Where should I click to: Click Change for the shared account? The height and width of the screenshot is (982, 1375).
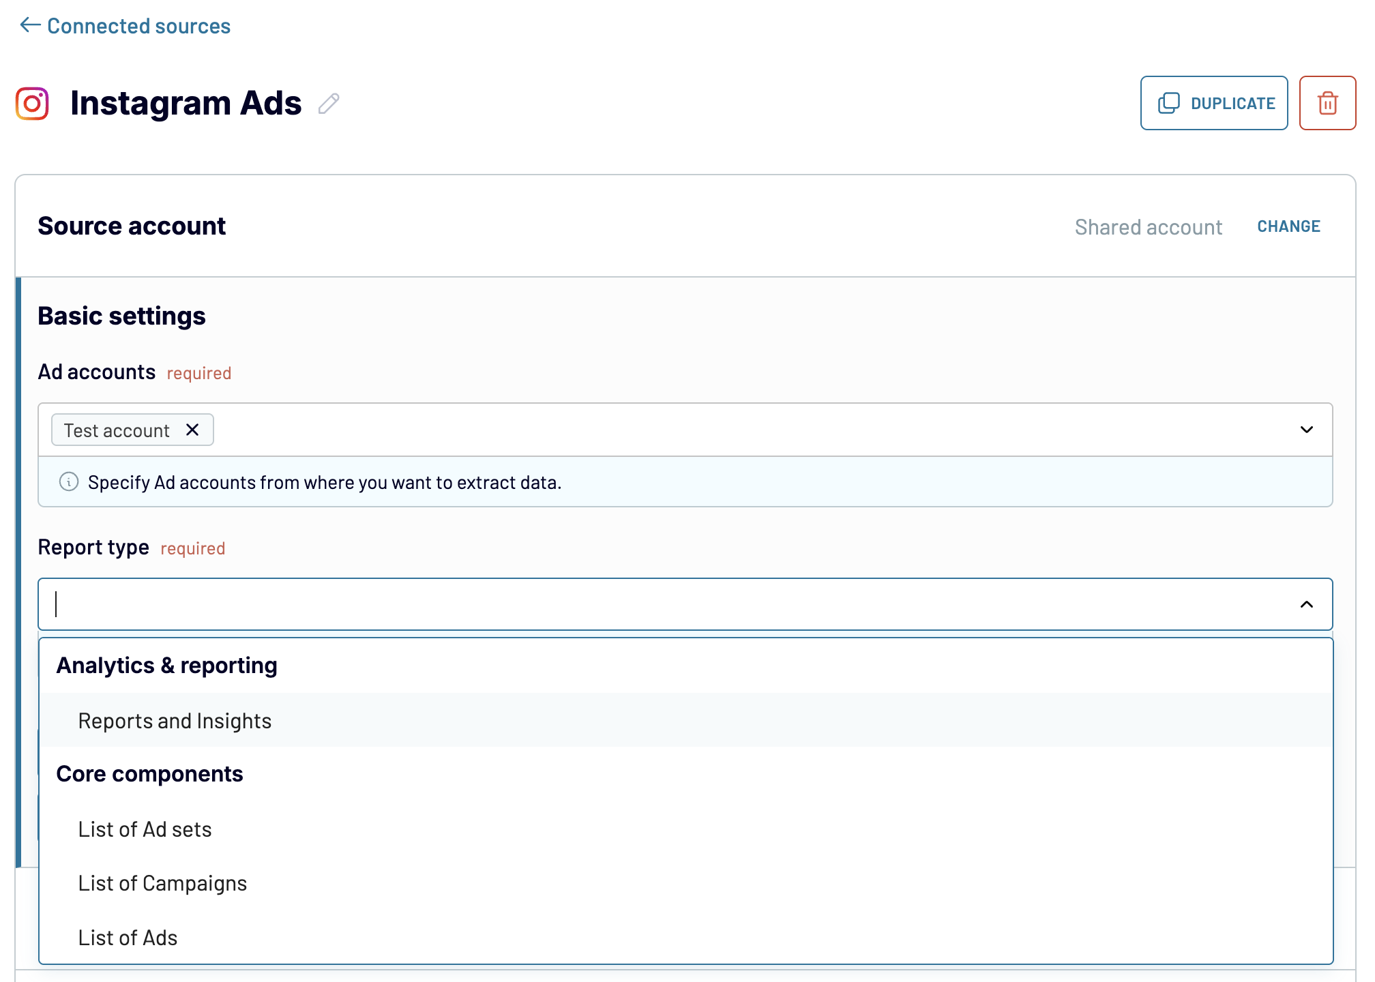tap(1288, 226)
